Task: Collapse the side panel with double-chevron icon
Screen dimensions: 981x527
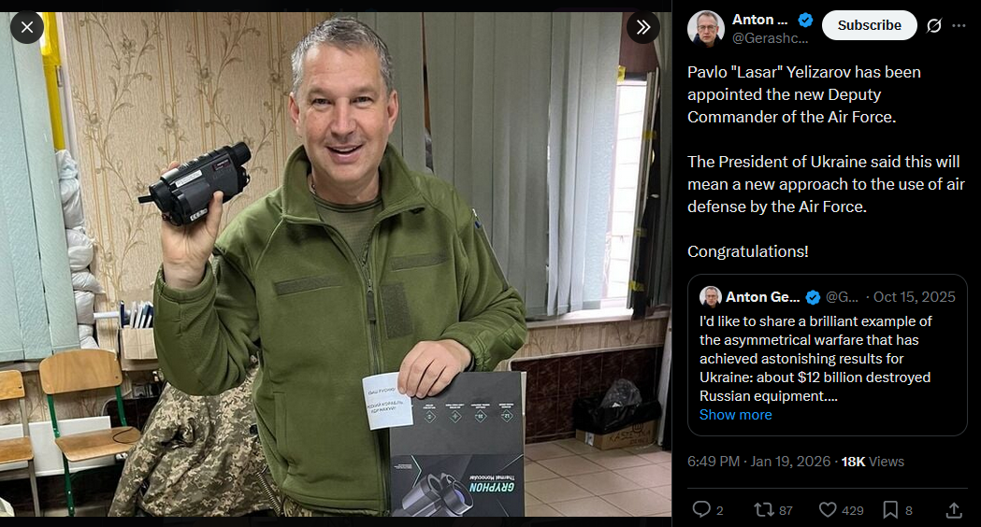Action: (643, 27)
